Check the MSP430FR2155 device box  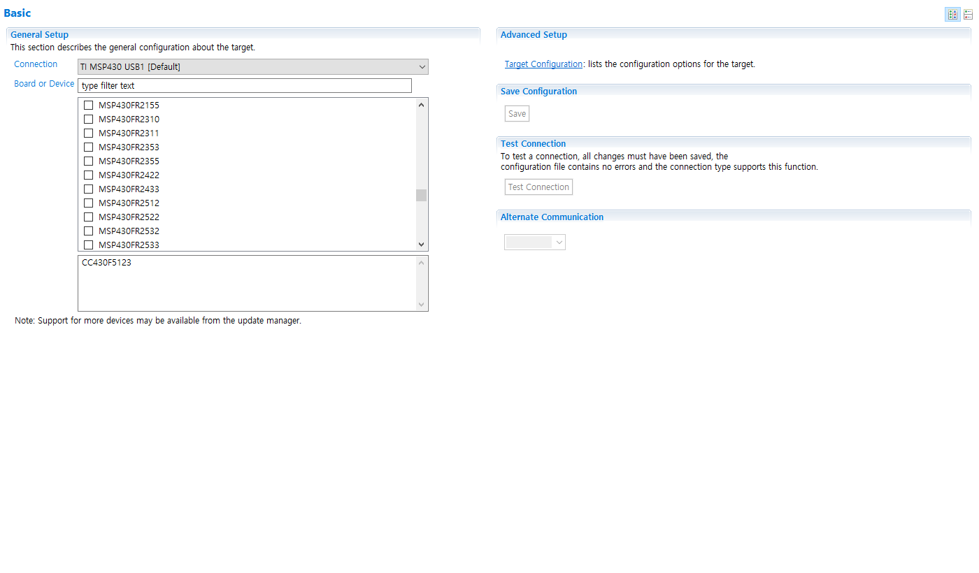click(89, 106)
